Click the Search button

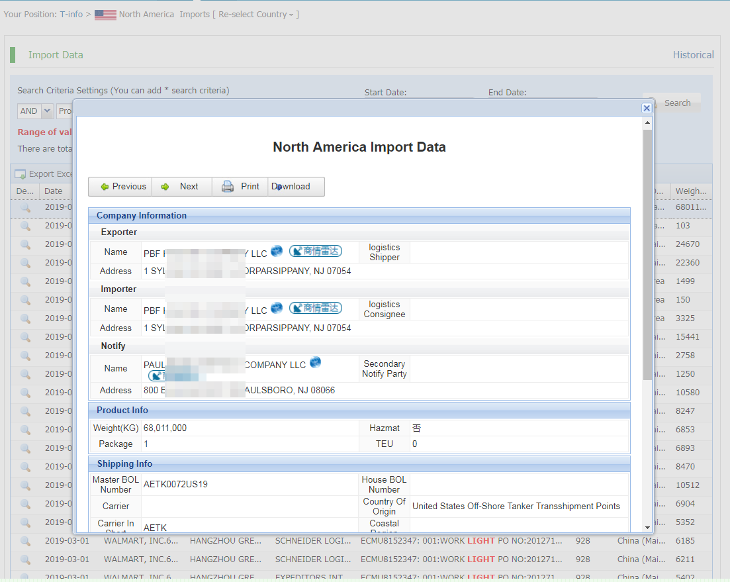pyautogui.click(x=676, y=103)
